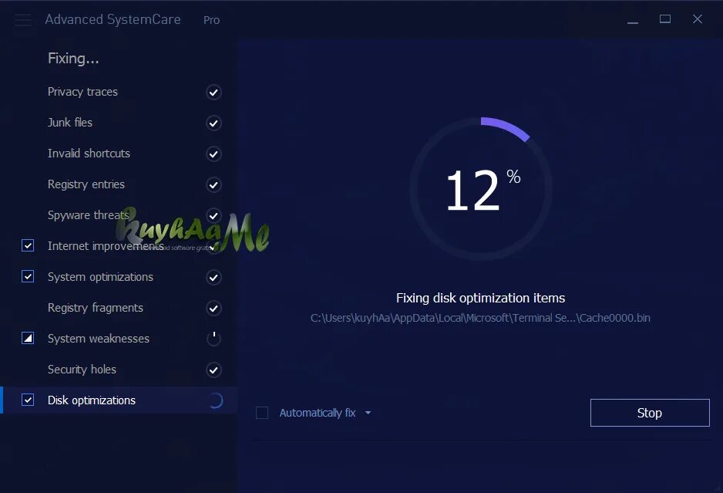Image resolution: width=723 pixels, height=493 pixels.
Task: Click the Advanced SystemCare title
Action: pos(113,19)
